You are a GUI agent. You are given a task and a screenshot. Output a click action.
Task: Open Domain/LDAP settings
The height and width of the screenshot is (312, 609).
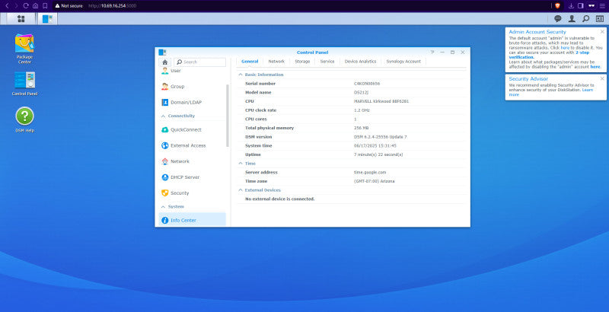192,103
